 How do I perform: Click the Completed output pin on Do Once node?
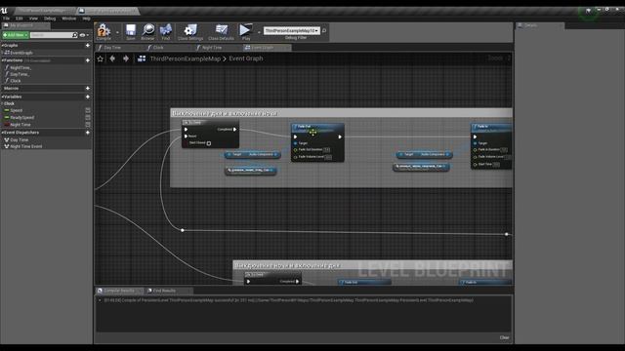point(234,130)
